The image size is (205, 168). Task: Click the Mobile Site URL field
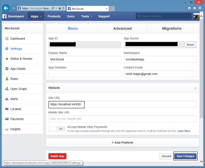(122, 119)
